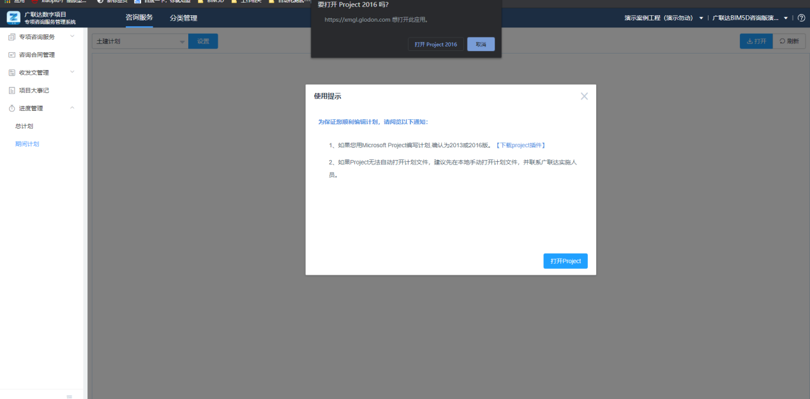Click the 进度管理 stopwatch icon
Screen dimensions: 810x399
pyautogui.click(x=11, y=108)
